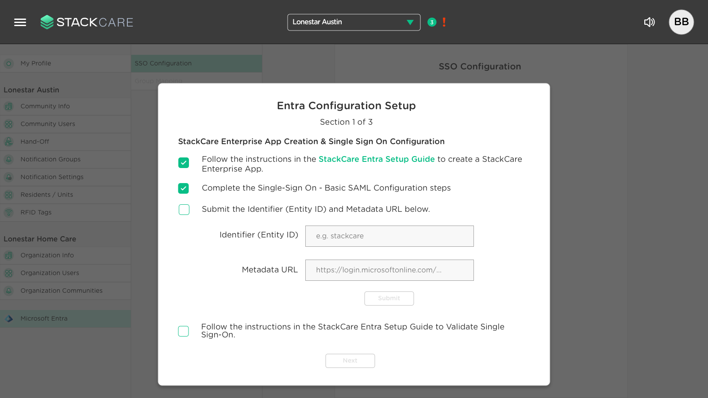The height and width of the screenshot is (398, 708).
Task: Select Hand-Off in sidebar
Action: tap(65, 142)
